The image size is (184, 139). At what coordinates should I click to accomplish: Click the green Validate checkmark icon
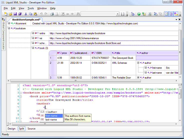[139, 14]
